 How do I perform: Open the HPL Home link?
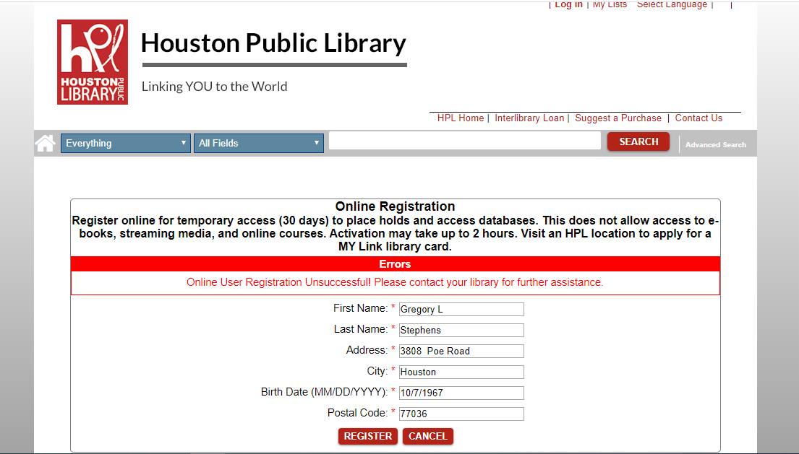point(461,118)
